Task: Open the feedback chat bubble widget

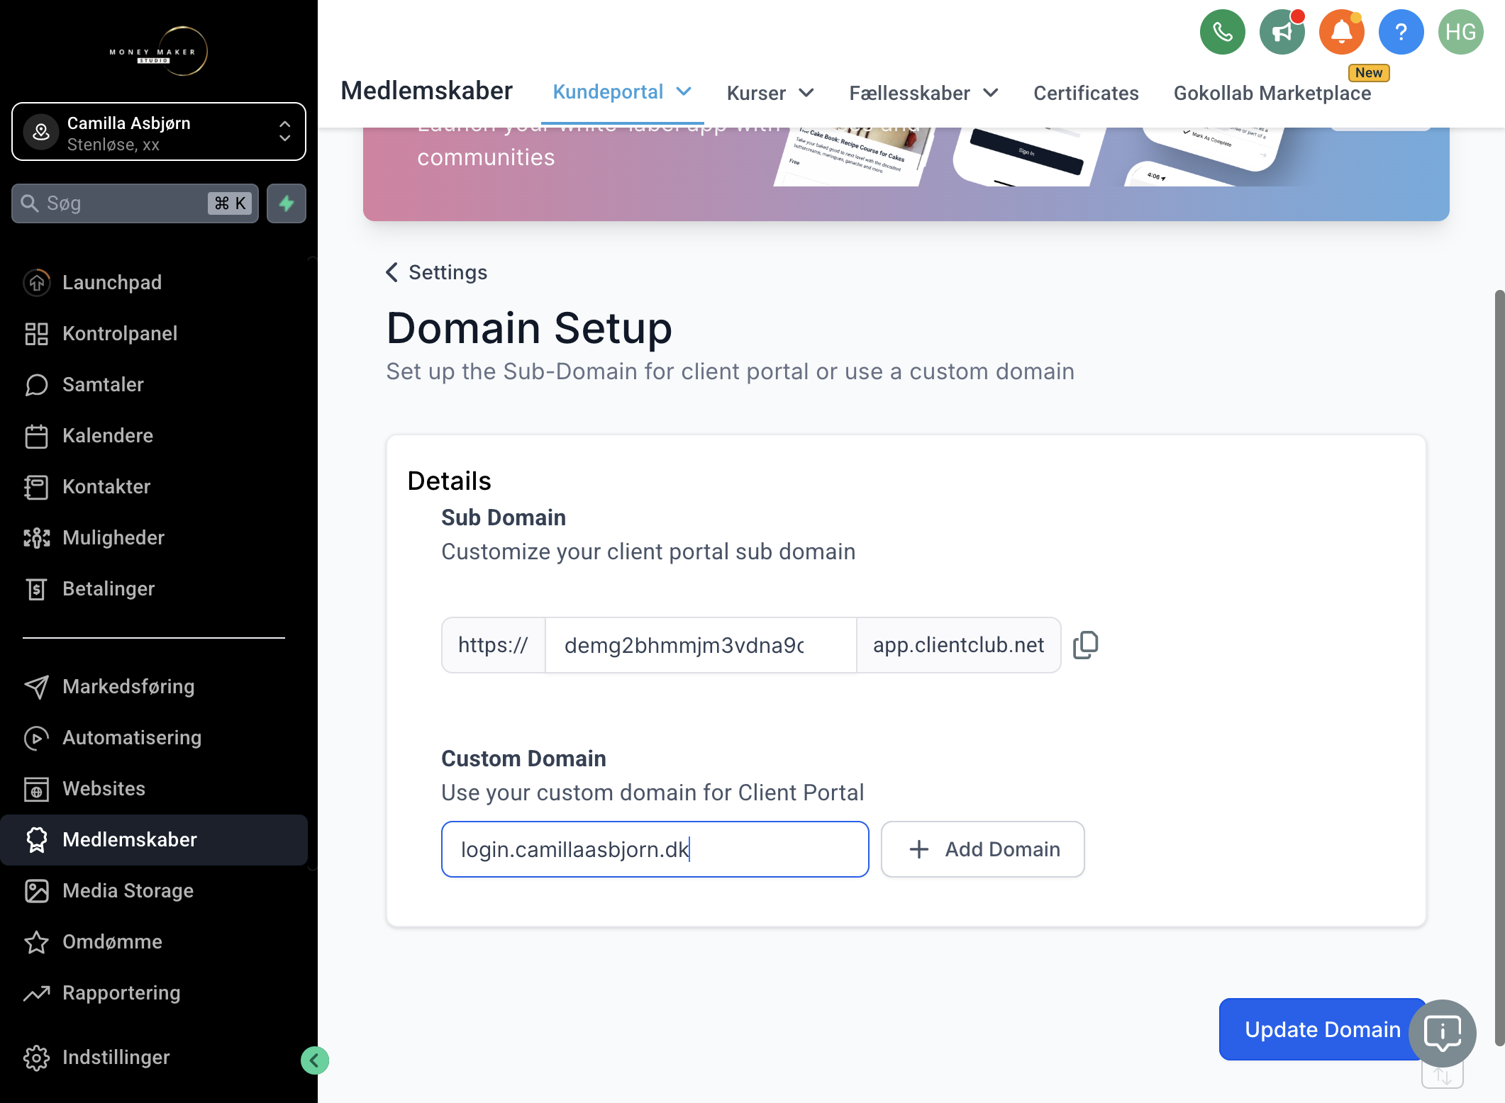Action: [x=1442, y=1033]
